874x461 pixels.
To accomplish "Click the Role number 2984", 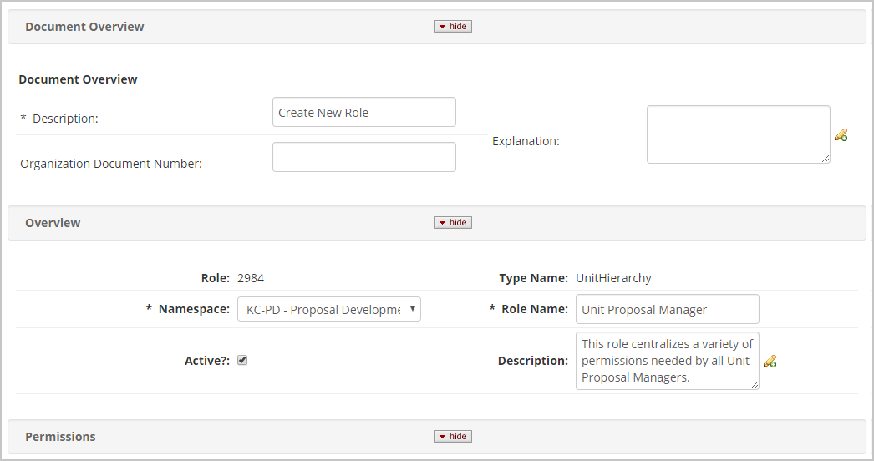I will [251, 278].
